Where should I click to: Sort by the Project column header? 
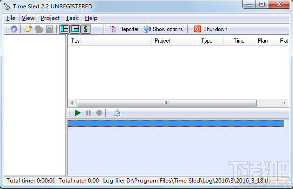pos(175,41)
